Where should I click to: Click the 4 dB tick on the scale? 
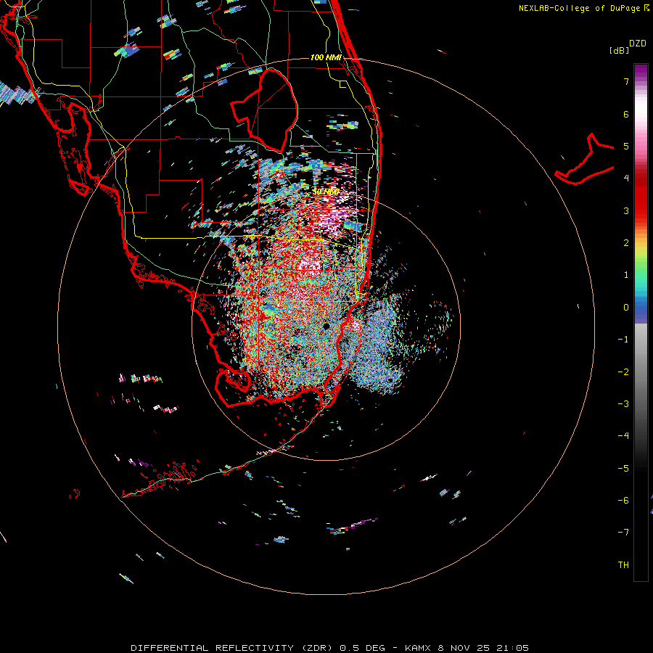coord(626,178)
